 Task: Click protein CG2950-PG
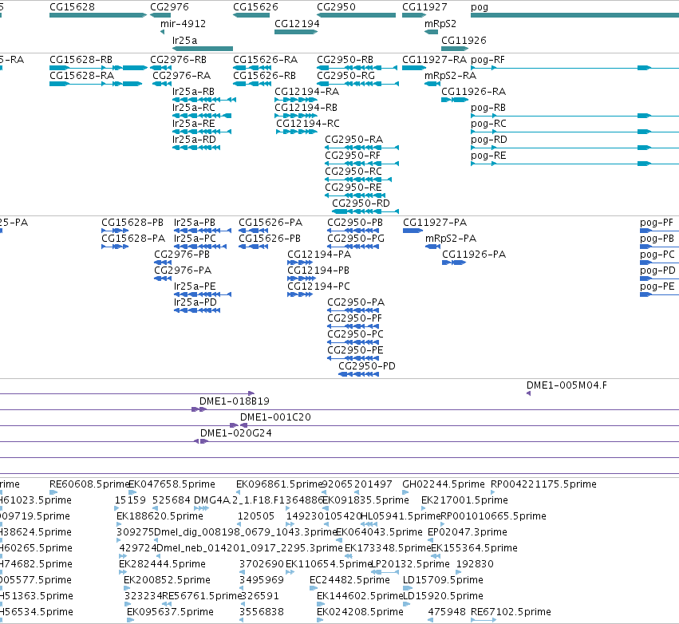pyautogui.click(x=353, y=247)
